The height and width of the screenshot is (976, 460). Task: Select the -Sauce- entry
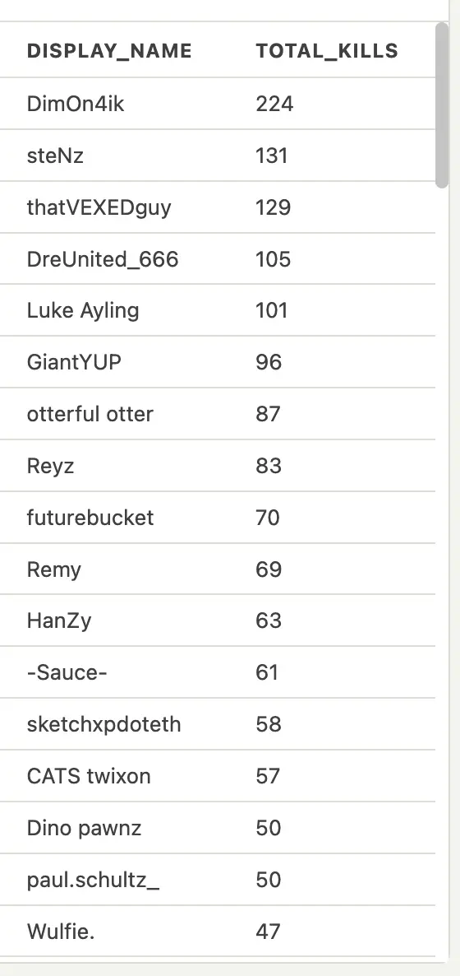67,672
